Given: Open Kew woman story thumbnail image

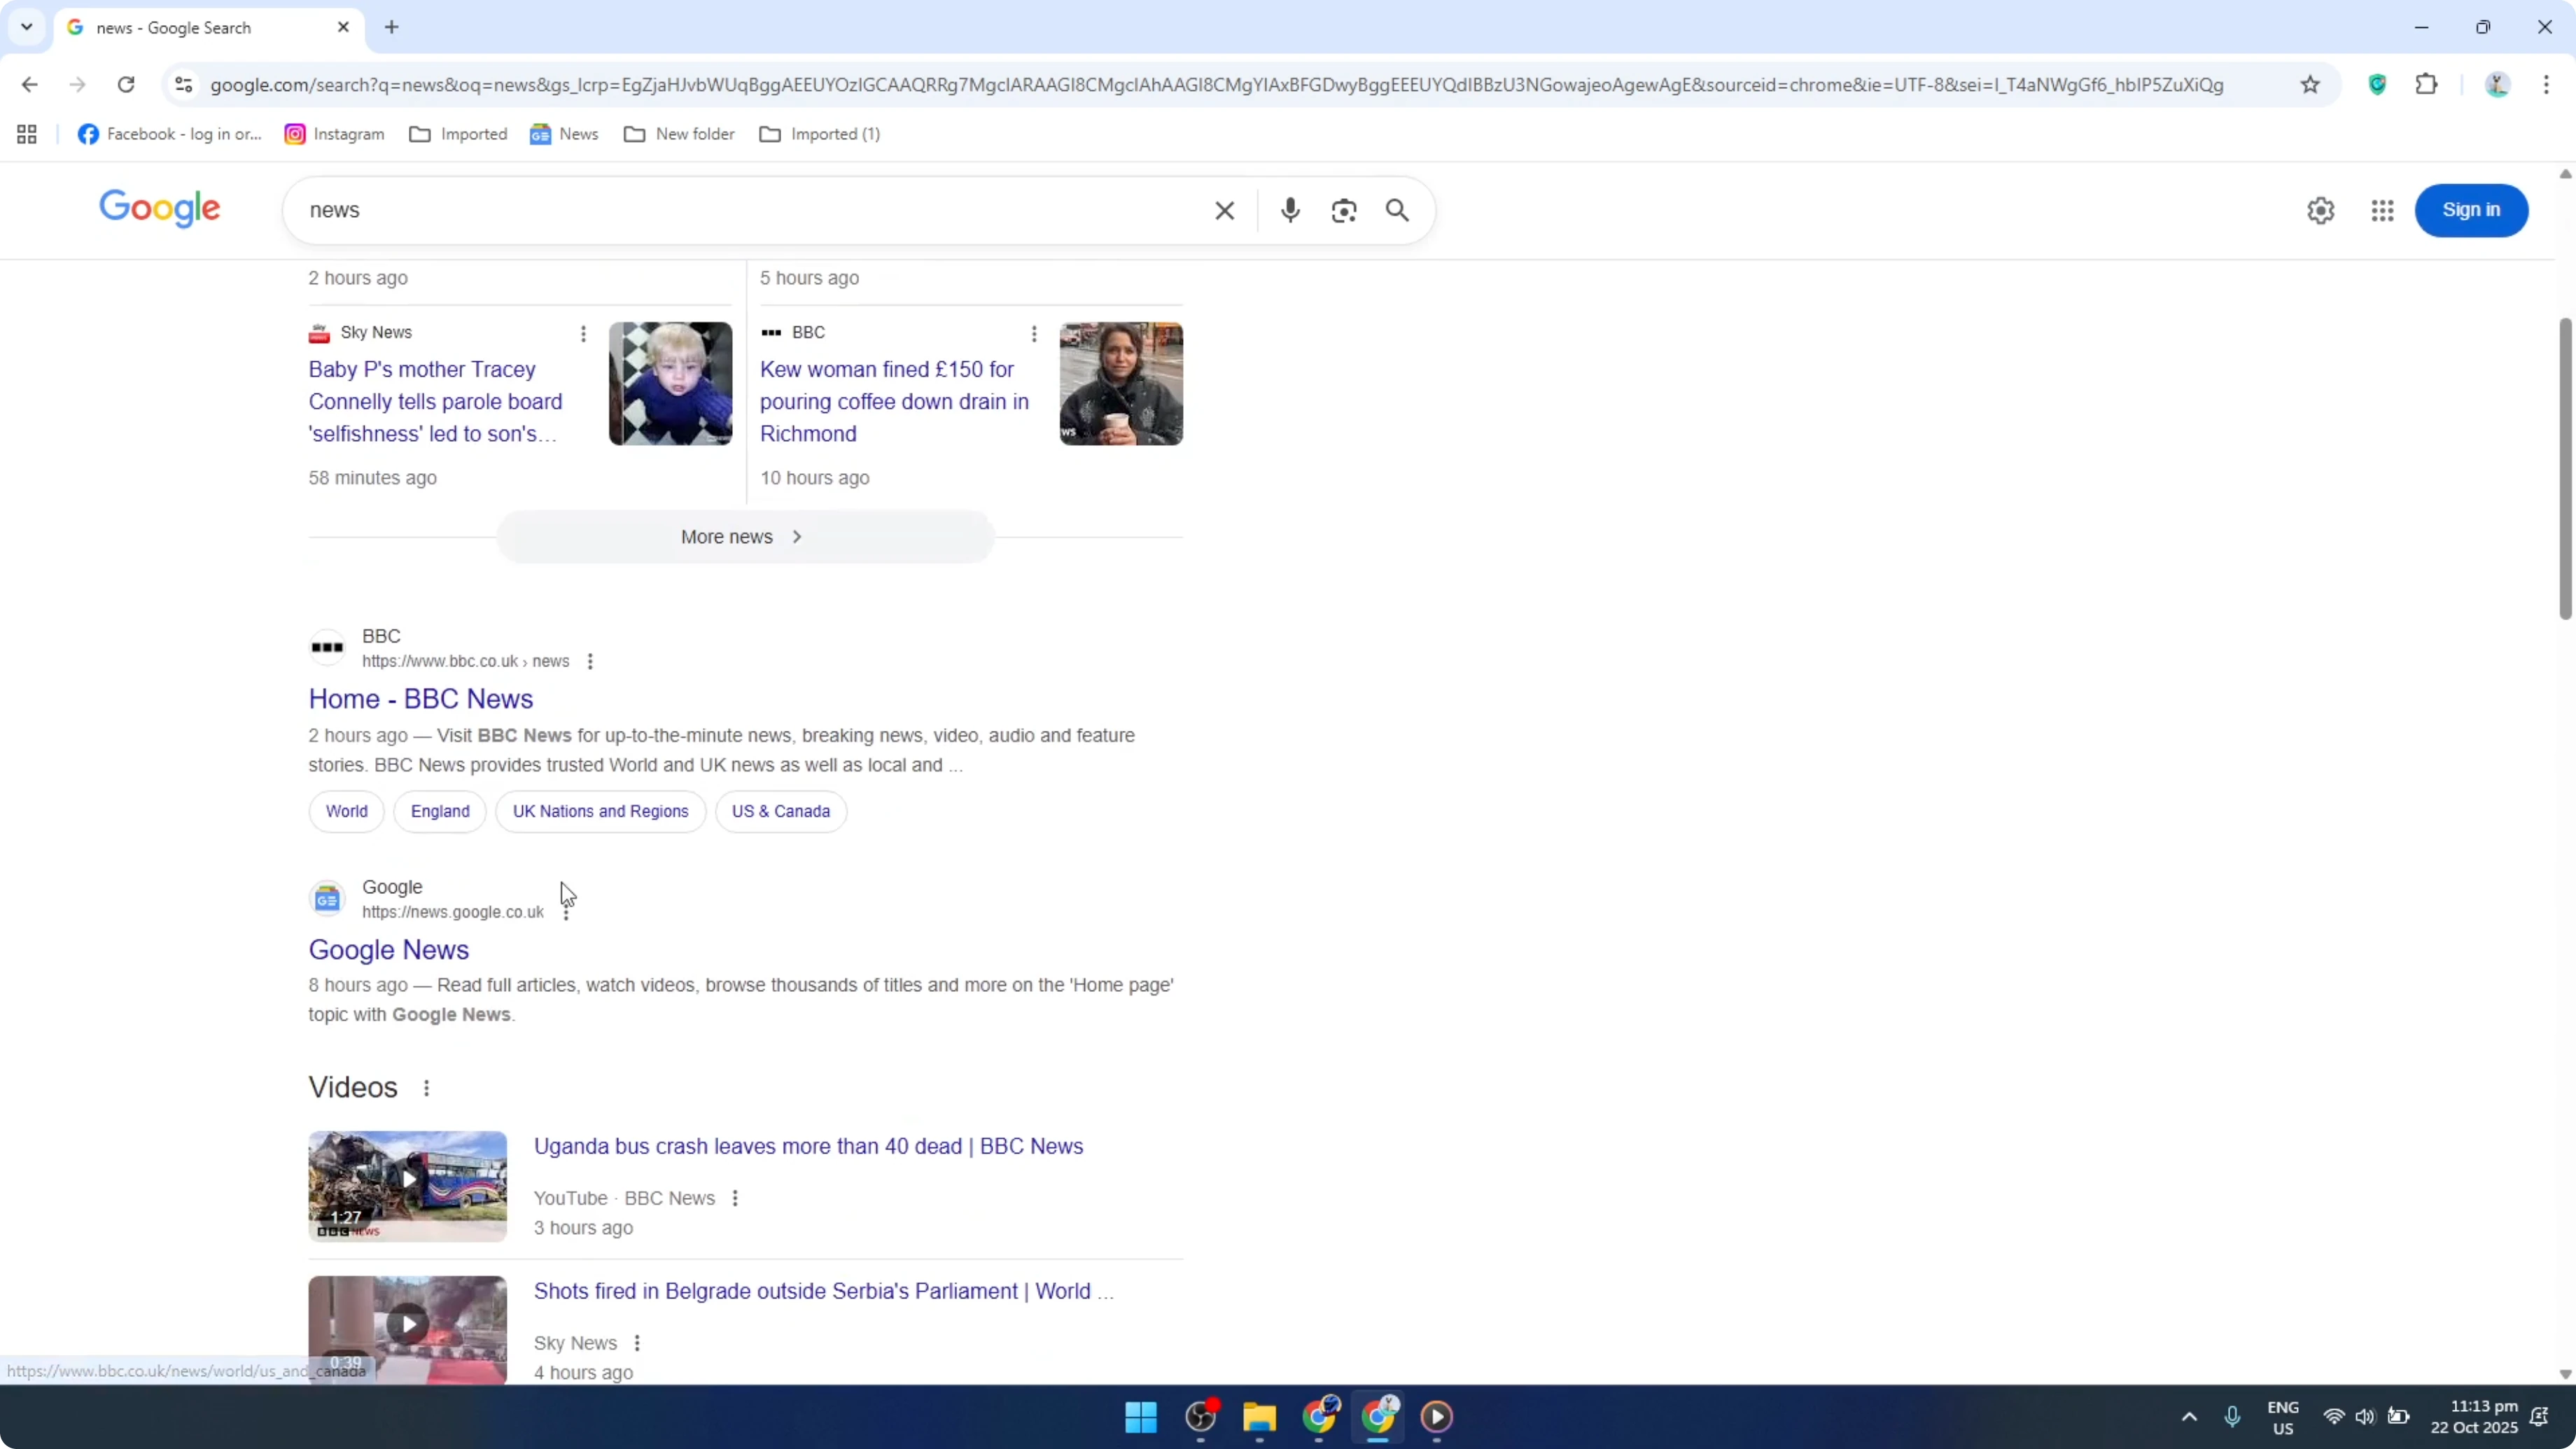Looking at the screenshot, I should [1121, 384].
